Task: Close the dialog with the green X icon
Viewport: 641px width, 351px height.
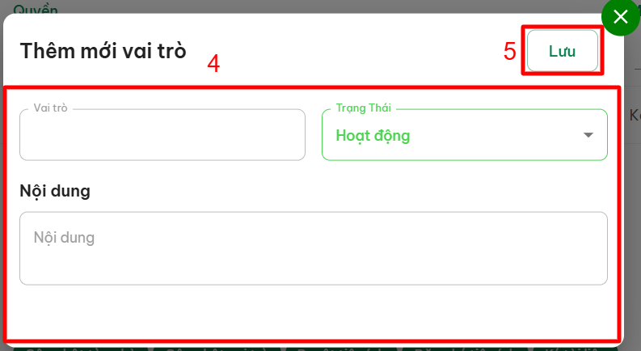Action: pos(621,17)
